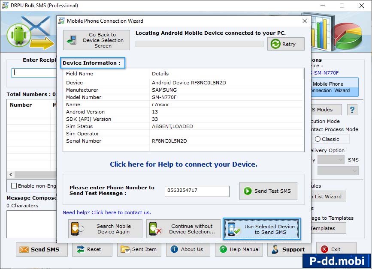
Task: Click the Go Back to Device Selection Screen button
Action: click(97, 40)
